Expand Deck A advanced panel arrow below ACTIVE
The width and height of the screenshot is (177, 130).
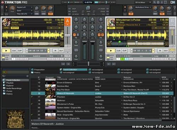[x=67, y=52]
